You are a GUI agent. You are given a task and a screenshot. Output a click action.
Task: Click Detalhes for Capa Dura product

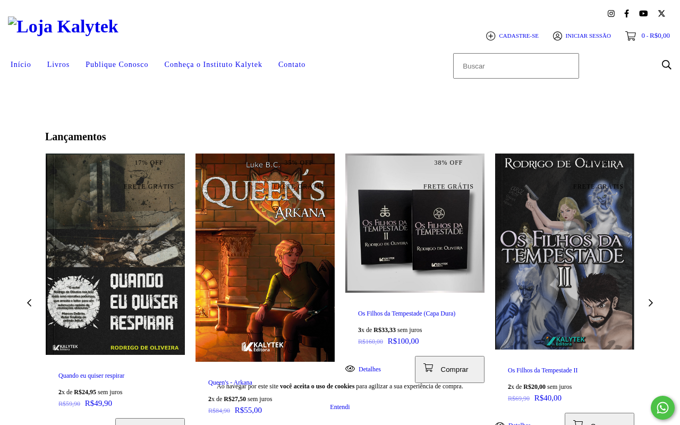(370, 369)
